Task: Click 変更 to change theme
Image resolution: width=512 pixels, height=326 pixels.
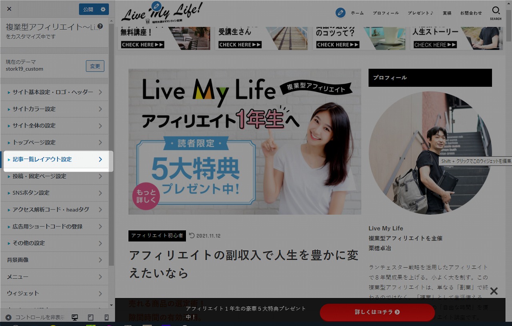Action: tap(95, 66)
